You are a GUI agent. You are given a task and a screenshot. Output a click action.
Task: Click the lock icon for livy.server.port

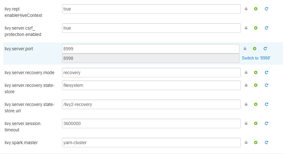click(x=245, y=49)
